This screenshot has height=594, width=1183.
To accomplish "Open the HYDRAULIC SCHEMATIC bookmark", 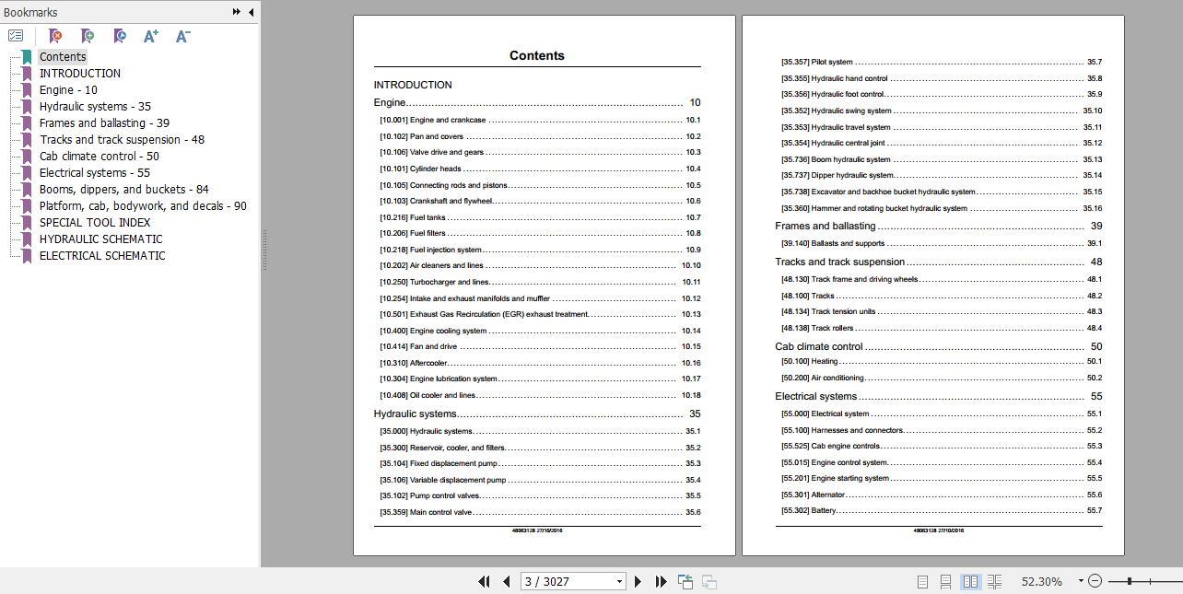I will click(100, 239).
